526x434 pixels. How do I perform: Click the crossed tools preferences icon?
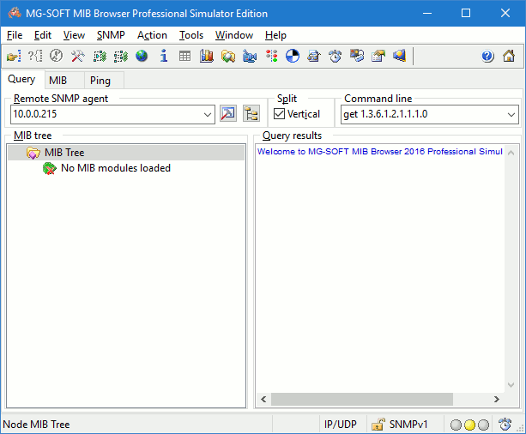[x=77, y=57]
